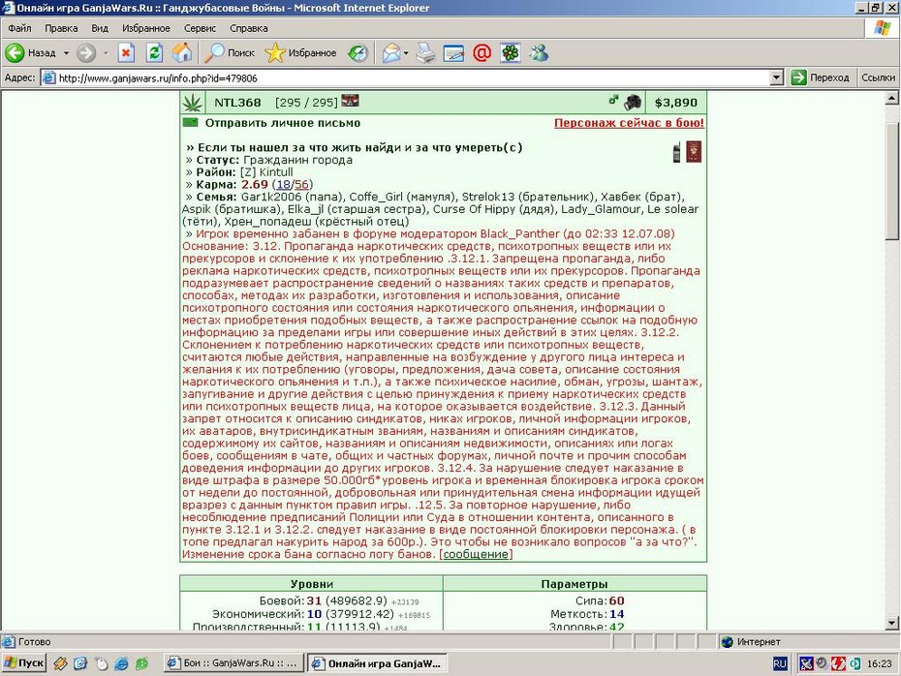Click the male gender symbol icon

click(x=613, y=100)
